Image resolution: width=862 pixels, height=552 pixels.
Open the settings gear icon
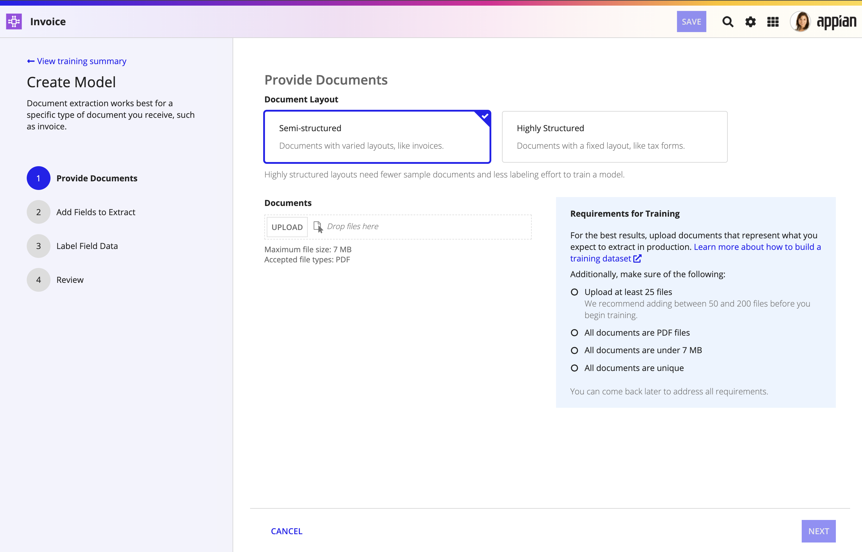[750, 22]
